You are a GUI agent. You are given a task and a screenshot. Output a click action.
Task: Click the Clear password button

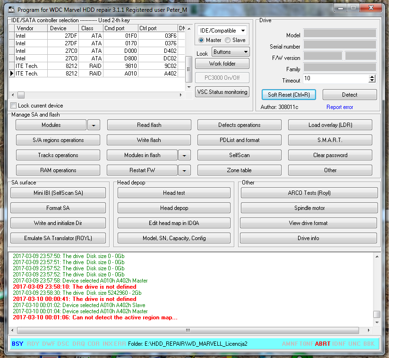pyautogui.click(x=330, y=155)
